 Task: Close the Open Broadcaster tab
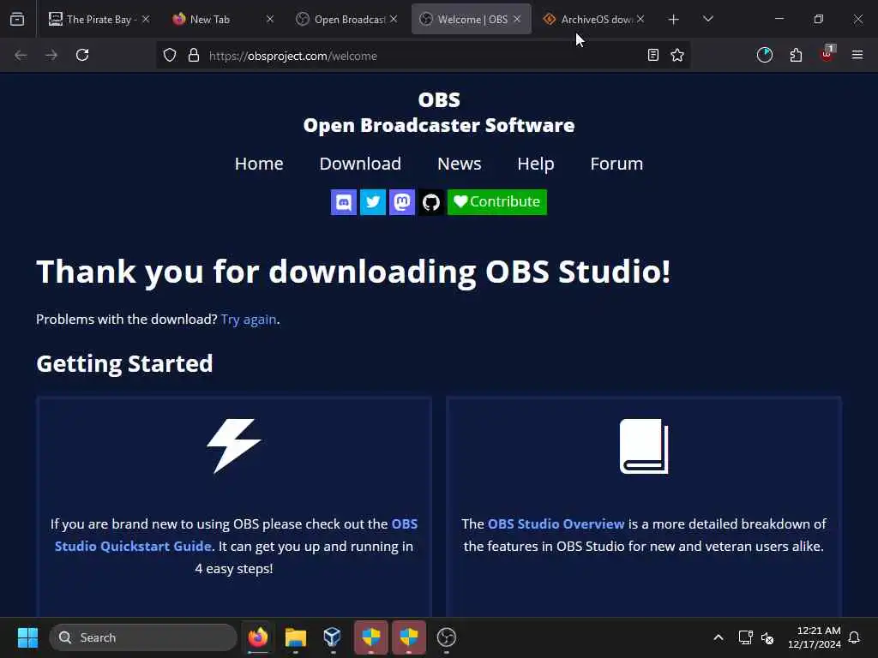[394, 19]
